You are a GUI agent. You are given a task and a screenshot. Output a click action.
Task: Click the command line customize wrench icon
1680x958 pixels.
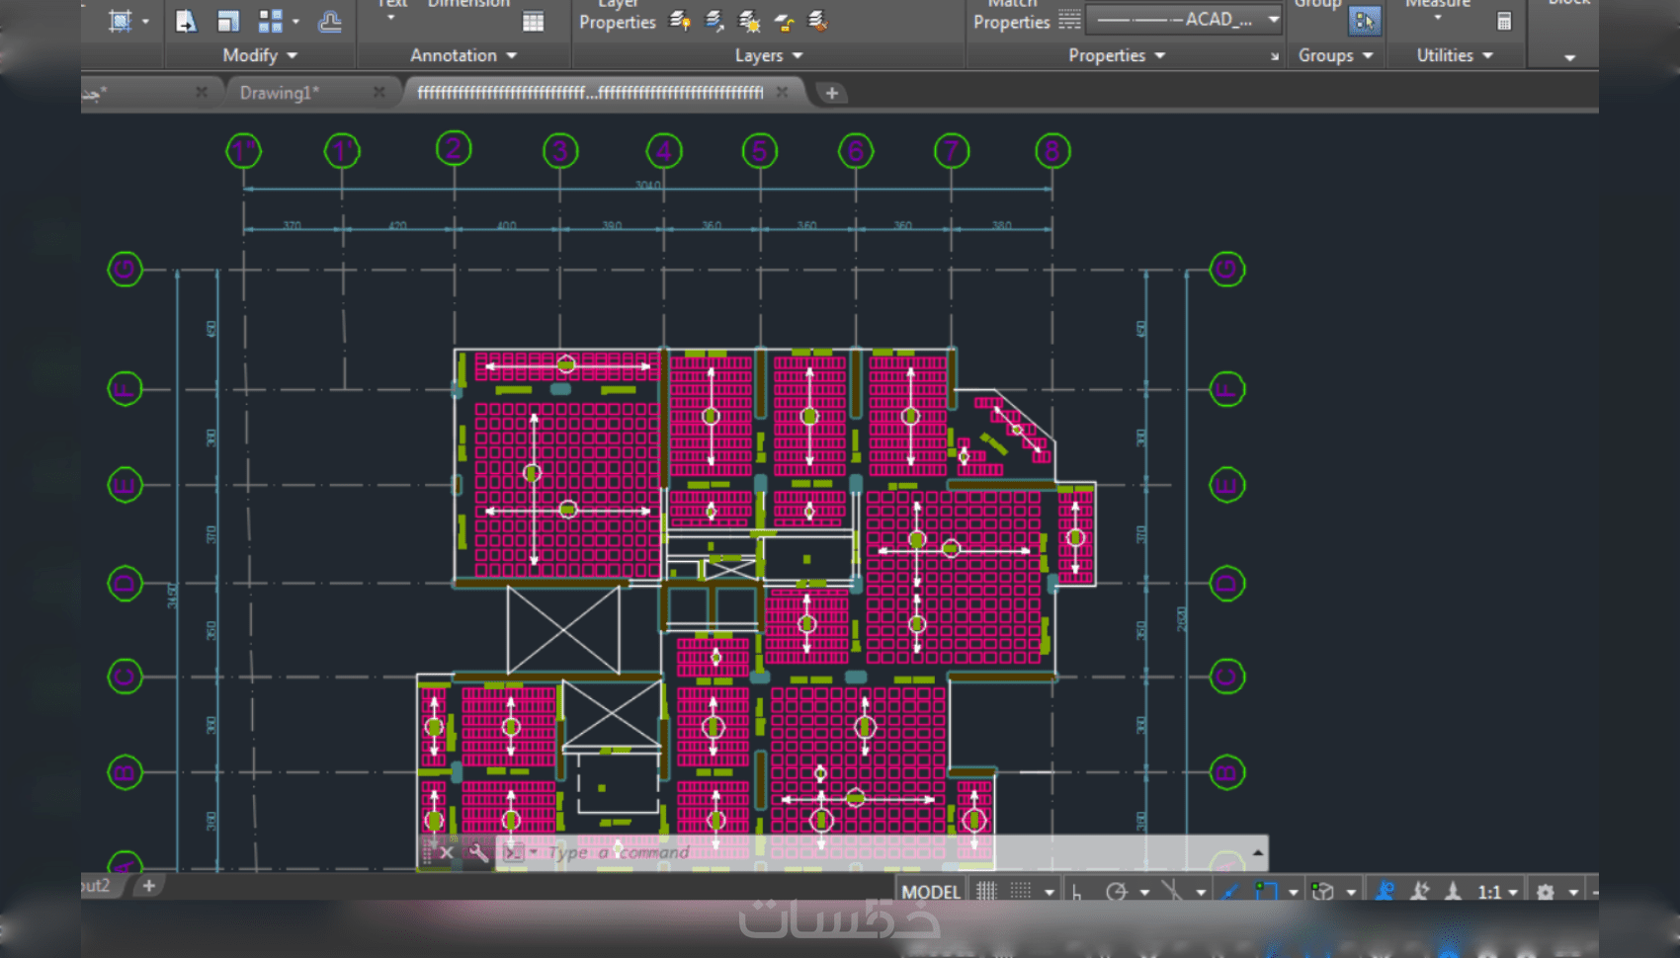tap(478, 852)
